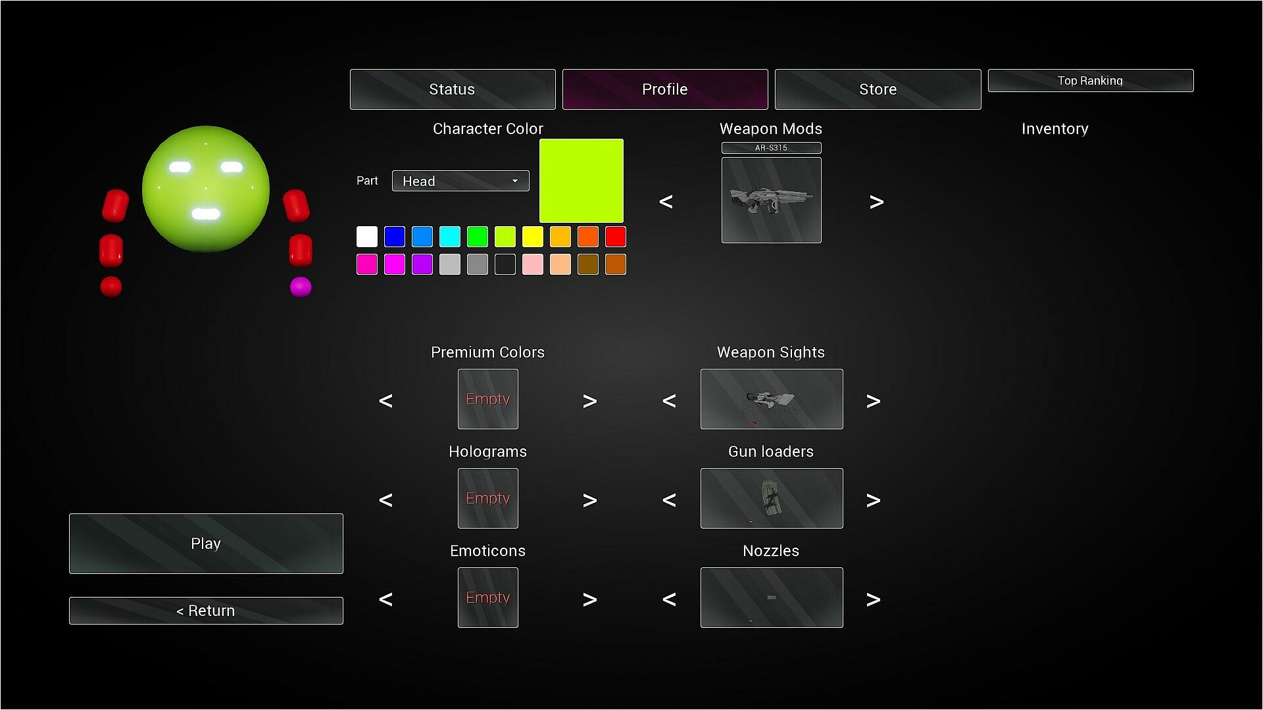The width and height of the screenshot is (1263, 710).
Task: Go to previous Gun loaders item
Action: point(669,500)
